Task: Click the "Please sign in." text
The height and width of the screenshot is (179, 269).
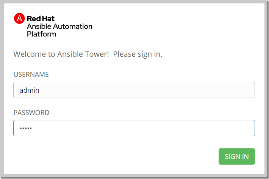Action: [138, 54]
